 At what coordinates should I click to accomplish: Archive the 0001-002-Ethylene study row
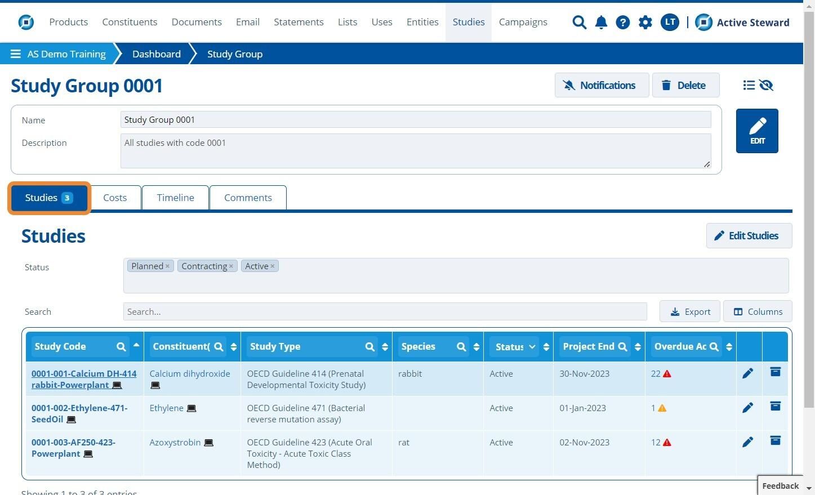776,406
